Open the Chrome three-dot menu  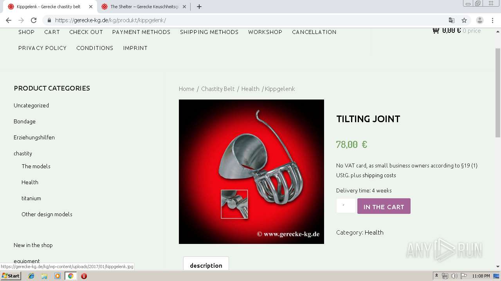[492, 20]
